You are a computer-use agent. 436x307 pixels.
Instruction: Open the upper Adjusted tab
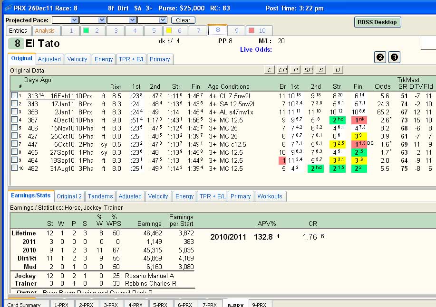point(49,59)
